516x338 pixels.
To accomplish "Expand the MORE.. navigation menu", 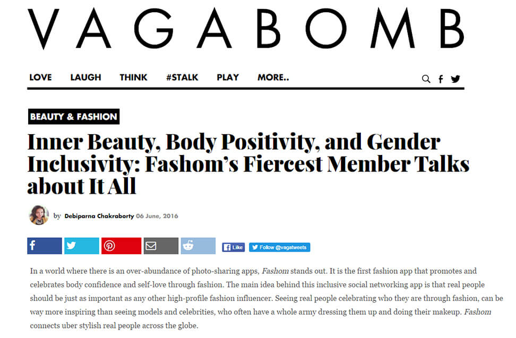I will pos(273,77).
